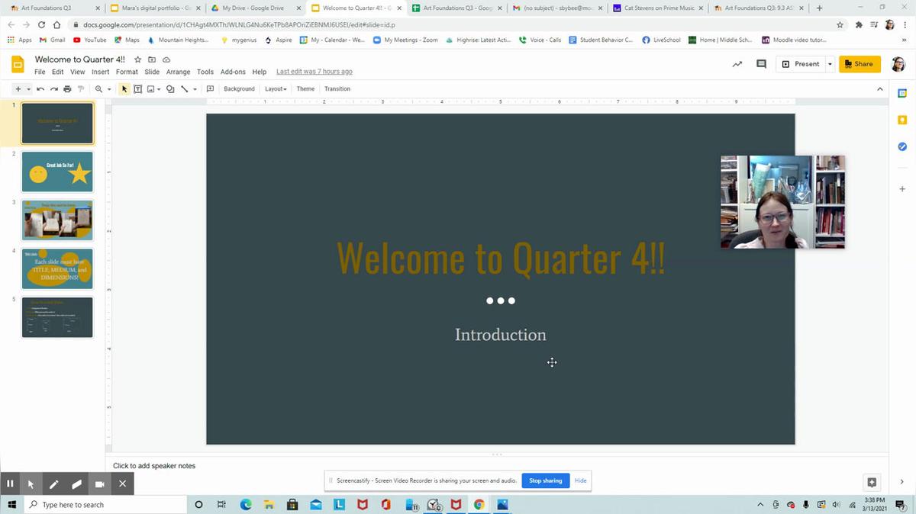Toggle the Screencastify webcam camera
Image resolution: width=916 pixels, height=514 pixels.
(99, 483)
